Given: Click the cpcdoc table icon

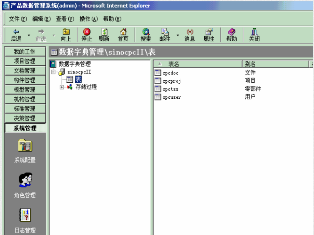Looking at the screenshot, I should tap(158, 73).
